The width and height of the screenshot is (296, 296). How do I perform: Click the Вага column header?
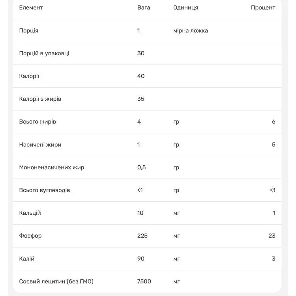pyautogui.click(x=144, y=7)
